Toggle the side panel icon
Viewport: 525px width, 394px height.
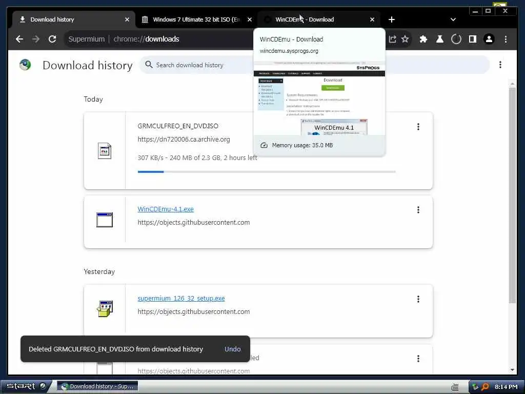point(472,39)
